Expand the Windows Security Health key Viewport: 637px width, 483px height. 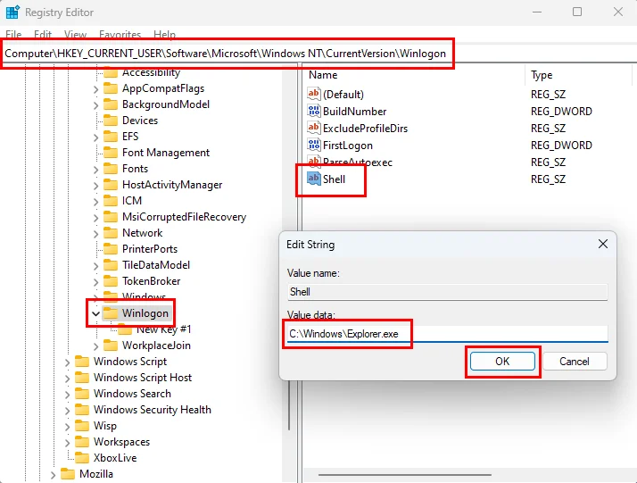pos(67,411)
